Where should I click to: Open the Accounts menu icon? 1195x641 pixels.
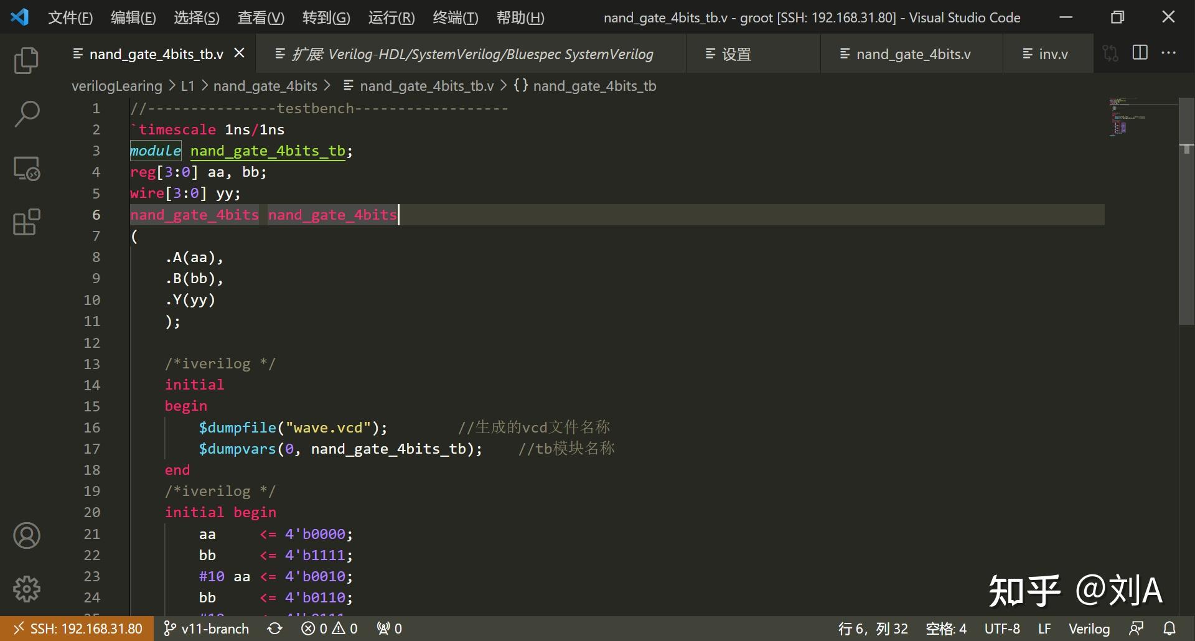(26, 535)
